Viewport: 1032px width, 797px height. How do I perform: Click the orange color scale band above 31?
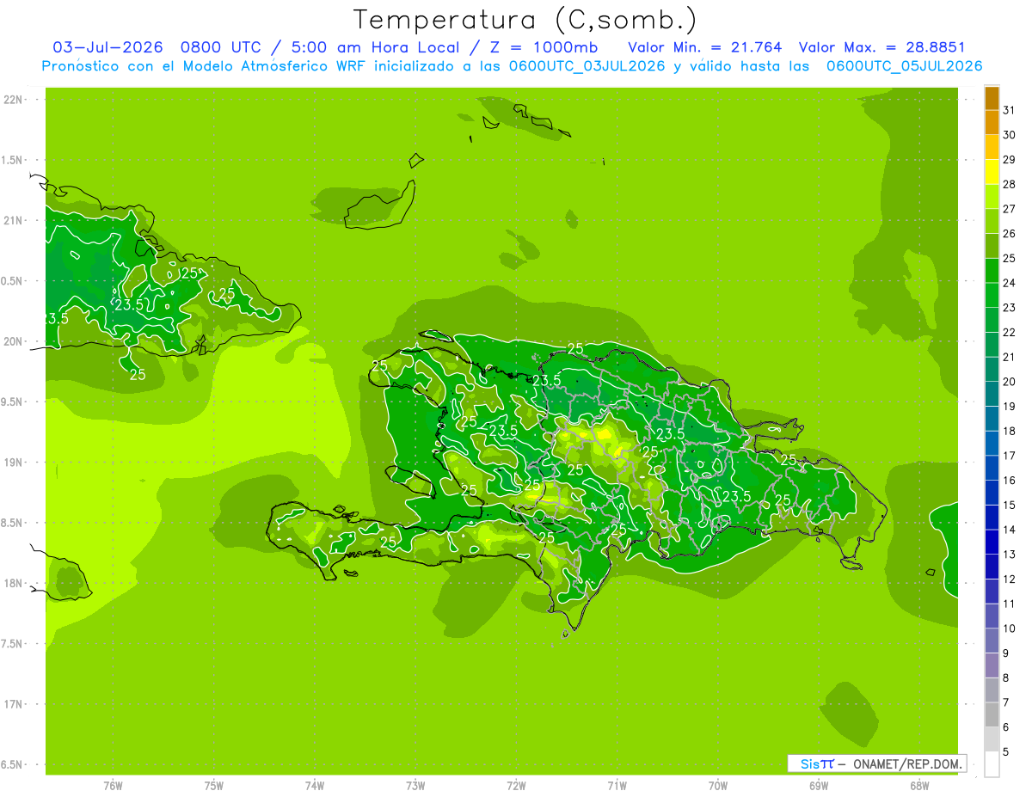pos(992,98)
